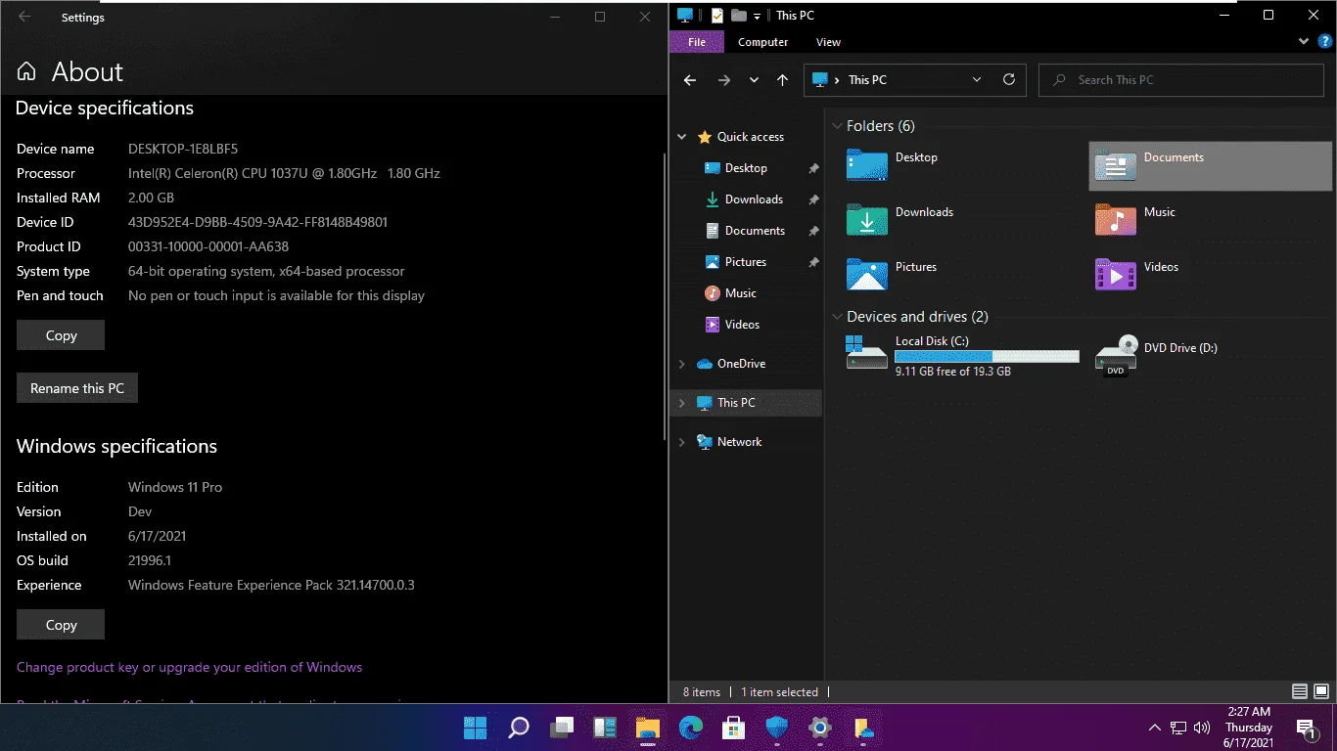Expand the Network tree node

682,442
